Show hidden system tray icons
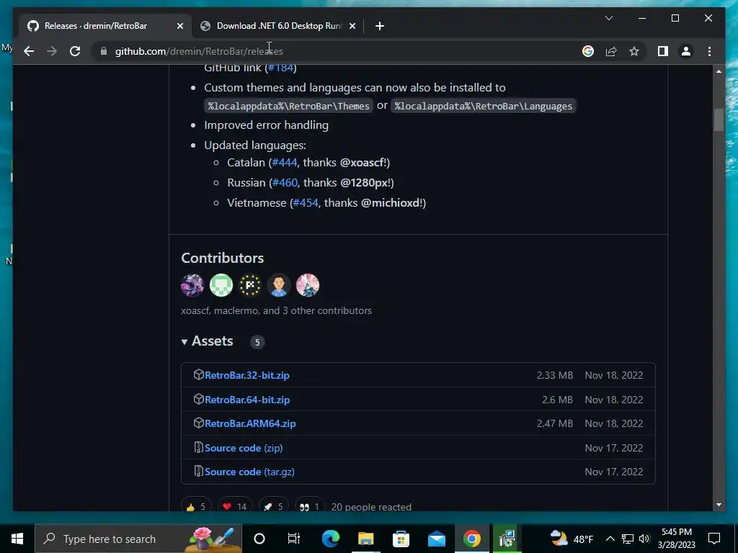The width and height of the screenshot is (738, 553). [x=610, y=539]
